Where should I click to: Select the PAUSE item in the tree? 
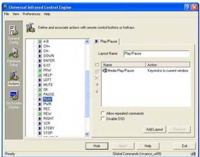(48, 94)
